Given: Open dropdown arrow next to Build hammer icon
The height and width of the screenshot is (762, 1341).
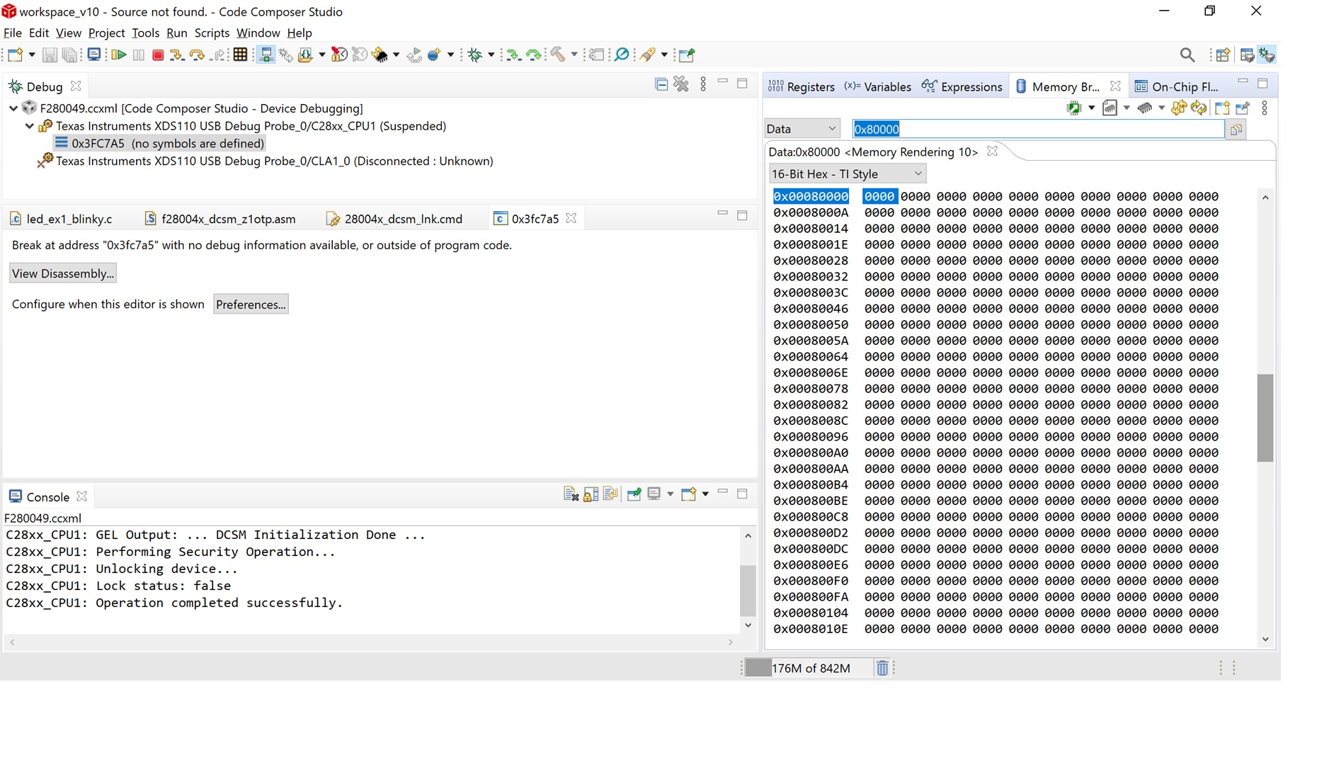Looking at the screenshot, I should pyautogui.click(x=574, y=55).
